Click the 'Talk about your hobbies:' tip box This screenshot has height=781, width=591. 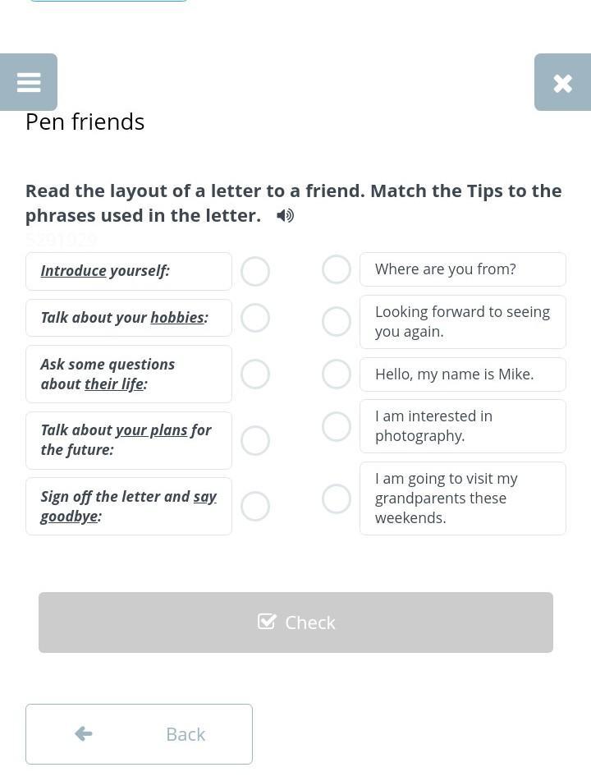click(x=129, y=318)
